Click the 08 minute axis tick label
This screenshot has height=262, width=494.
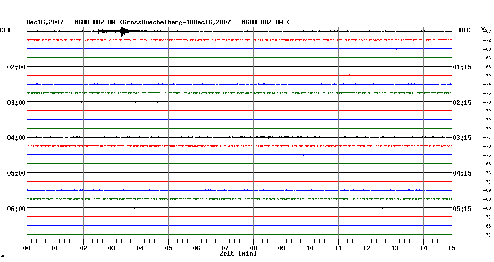pos(253,248)
